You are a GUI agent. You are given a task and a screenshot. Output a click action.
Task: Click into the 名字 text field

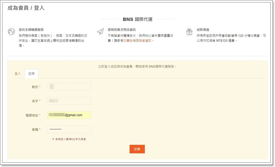click(69, 101)
